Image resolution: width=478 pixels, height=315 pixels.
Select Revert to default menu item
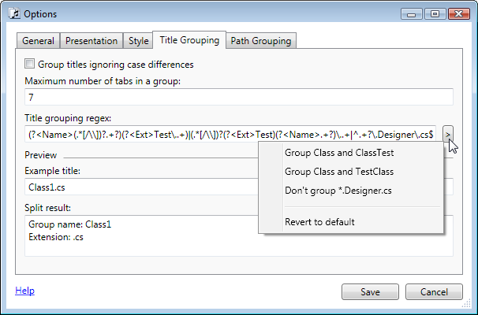[x=319, y=222]
